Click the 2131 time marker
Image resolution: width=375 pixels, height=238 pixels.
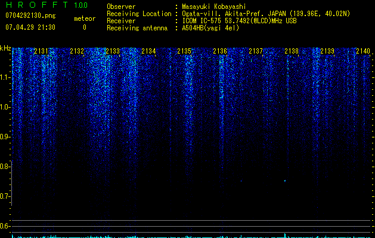pyautogui.click(x=41, y=51)
